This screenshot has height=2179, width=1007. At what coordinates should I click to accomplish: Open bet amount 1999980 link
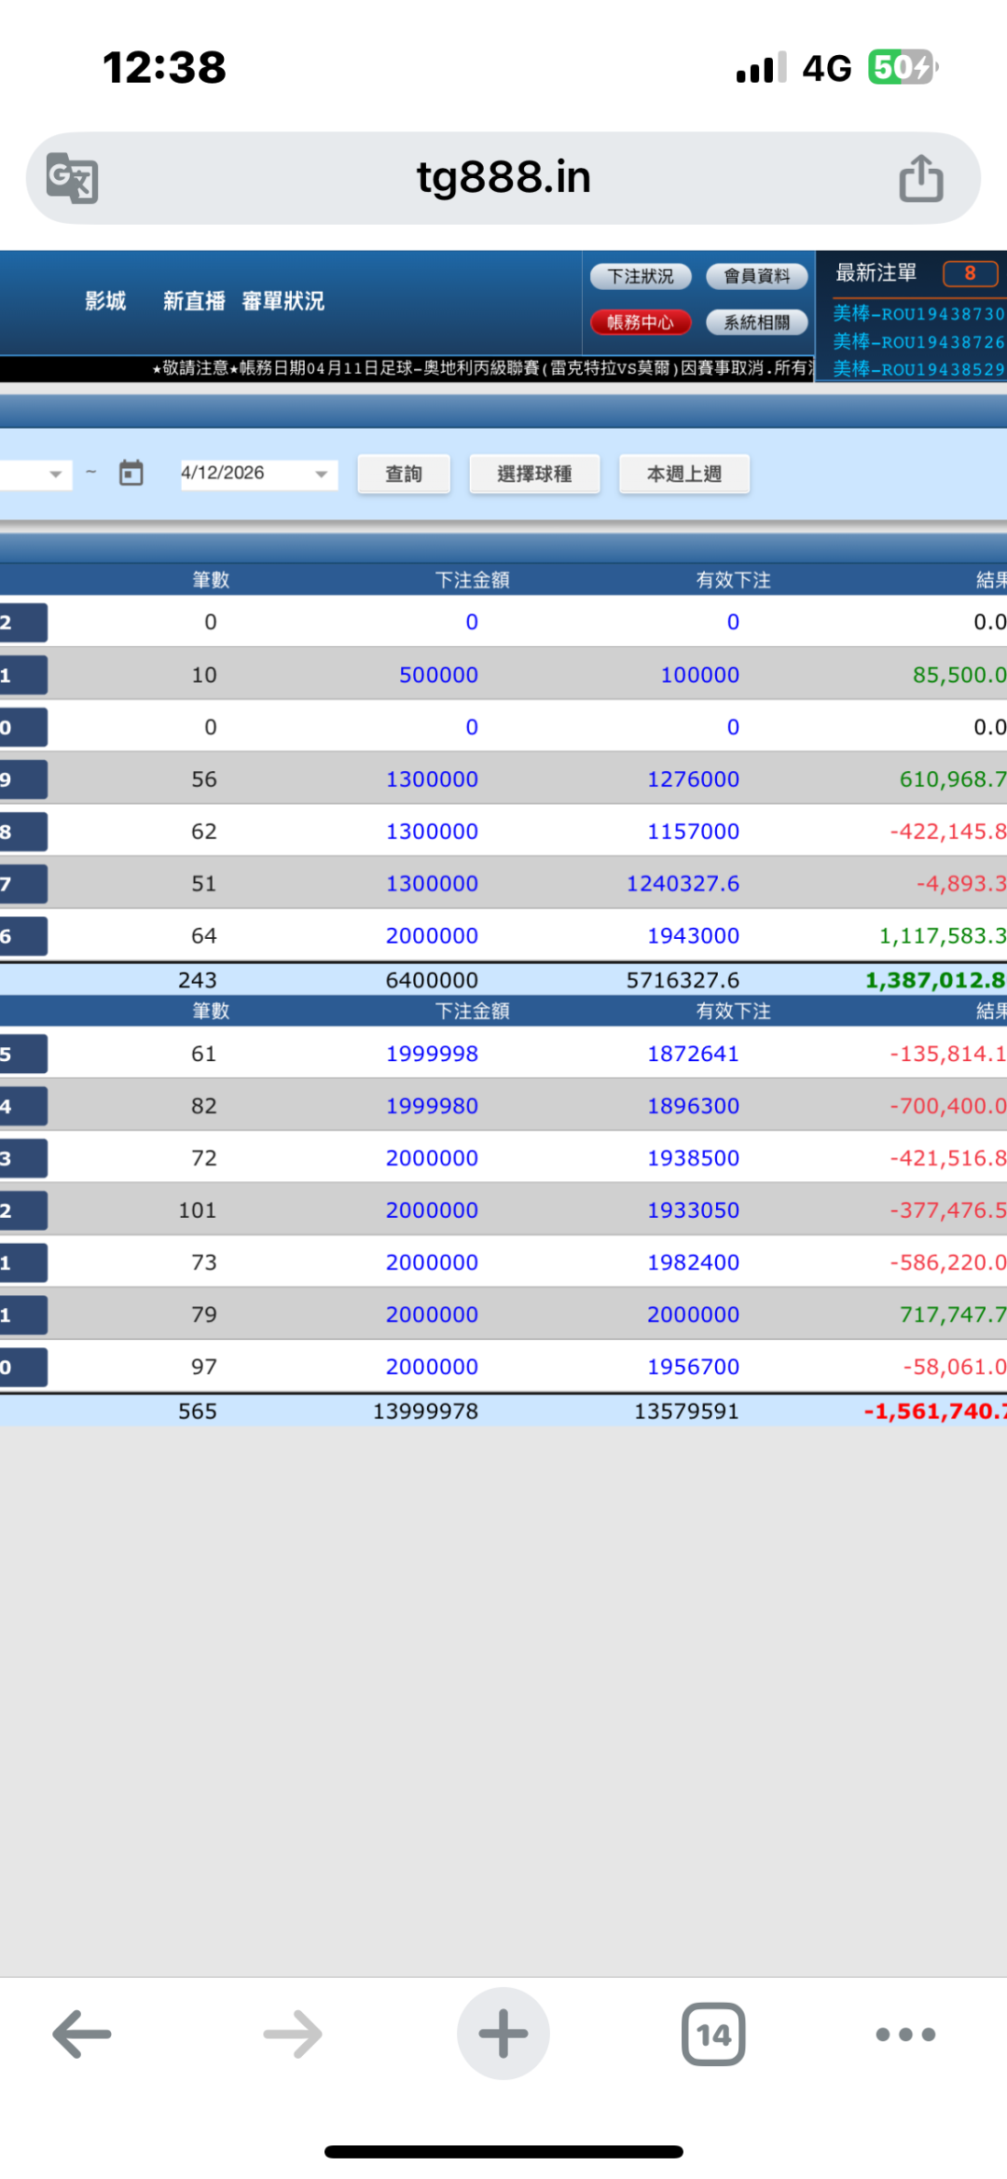coord(432,1106)
